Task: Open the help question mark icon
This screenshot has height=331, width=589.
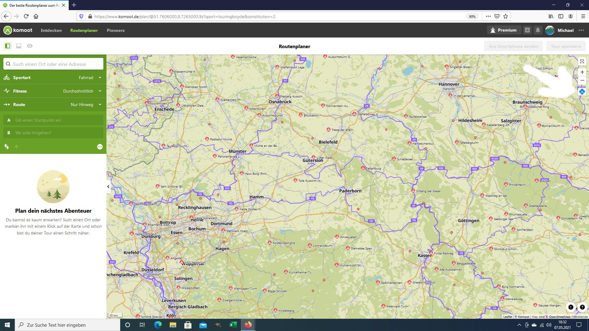Action: coord(582,307)
